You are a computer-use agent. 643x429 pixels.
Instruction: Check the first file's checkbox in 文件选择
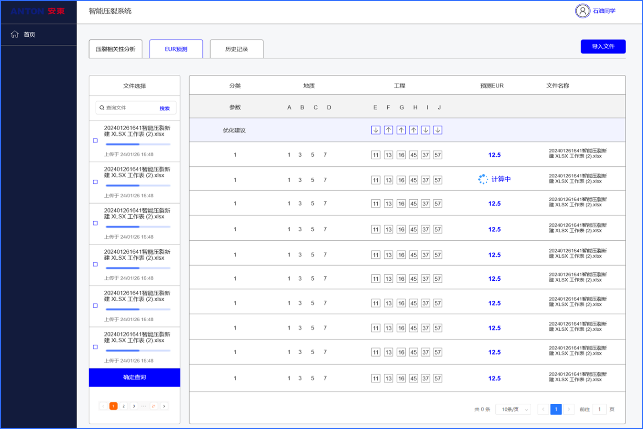point(95,141)
